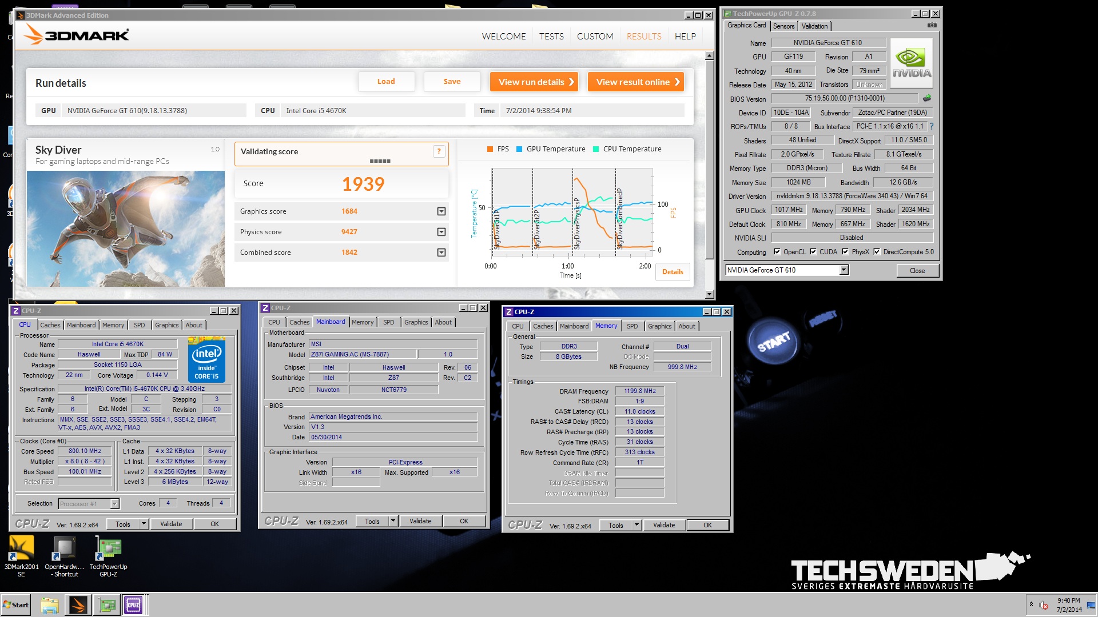This screenshot has height=617, width=1098.
Task: Click View run details
Action: [534, 82]
